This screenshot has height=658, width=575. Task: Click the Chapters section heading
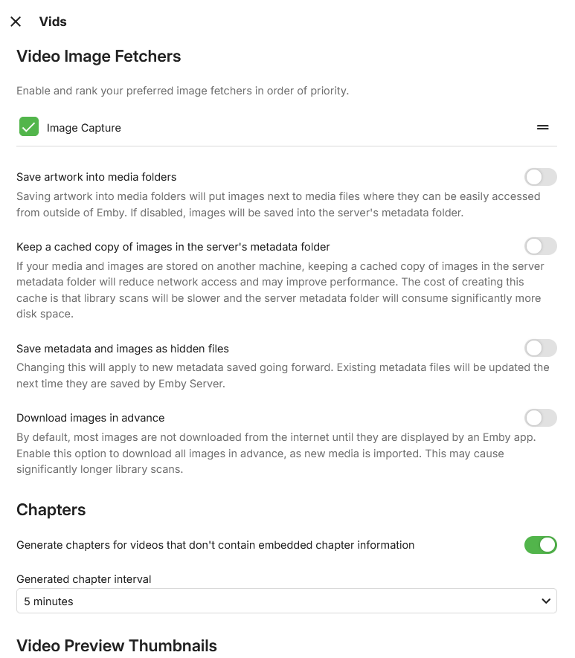(51, 510)
